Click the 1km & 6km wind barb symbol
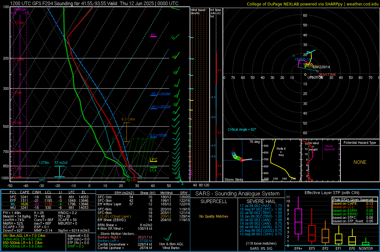Image resolution: width=380 pixels, height=252 pixels. (x=168, y=237)
